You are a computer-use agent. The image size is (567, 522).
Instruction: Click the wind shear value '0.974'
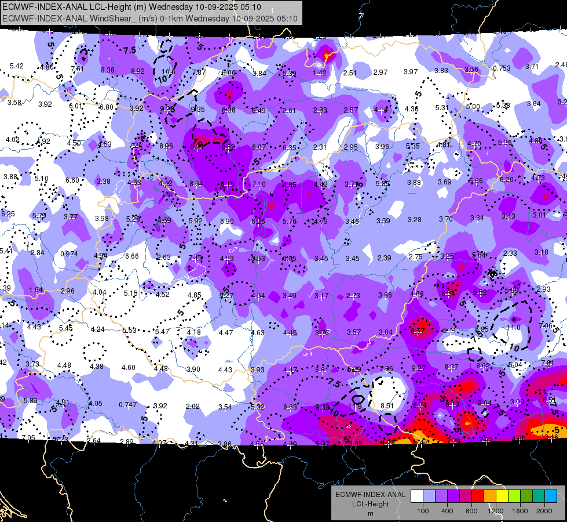pos(69,254)
